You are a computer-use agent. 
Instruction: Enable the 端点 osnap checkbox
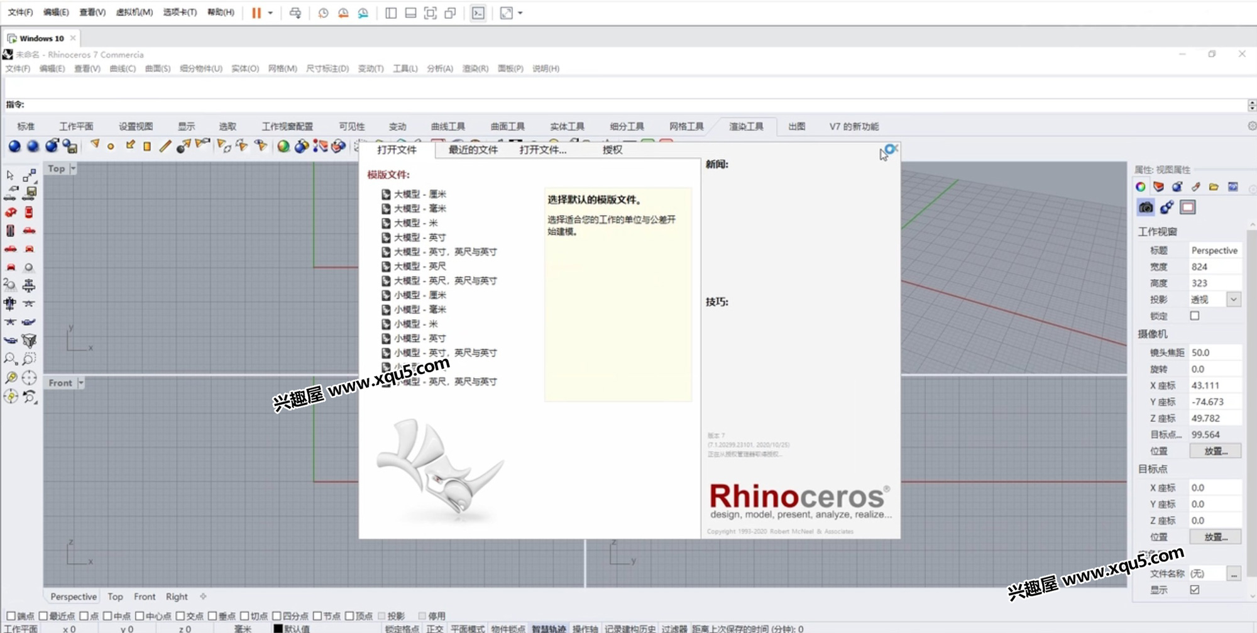click(11, 616)
